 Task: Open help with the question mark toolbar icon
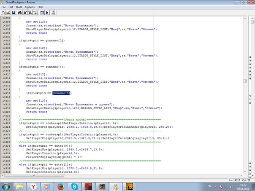point(54,13)
